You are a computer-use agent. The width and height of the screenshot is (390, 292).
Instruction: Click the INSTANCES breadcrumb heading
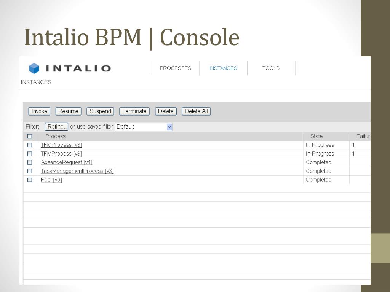[36, 82]
